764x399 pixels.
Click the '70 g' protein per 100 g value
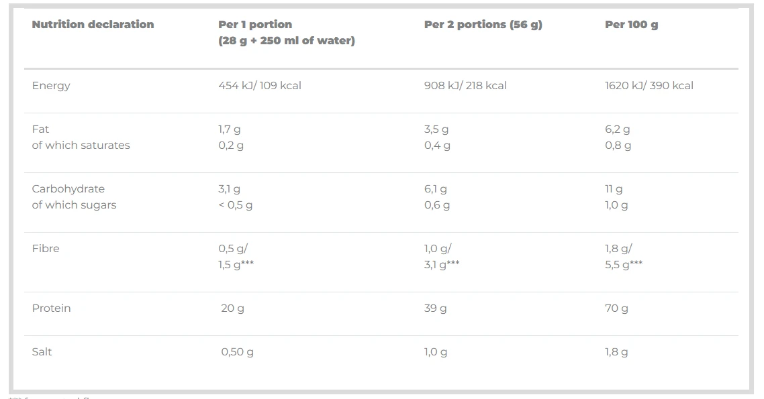coord(616,308)
